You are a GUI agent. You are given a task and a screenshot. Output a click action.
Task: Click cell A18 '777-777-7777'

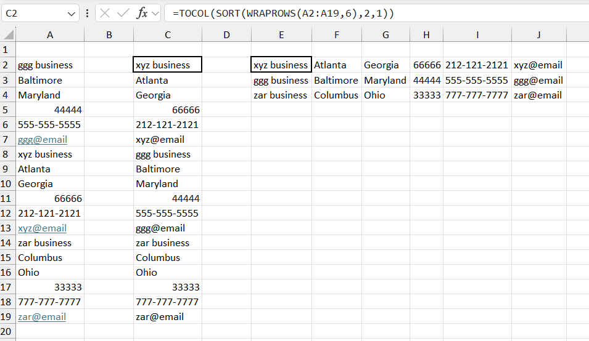coord(50,302)
